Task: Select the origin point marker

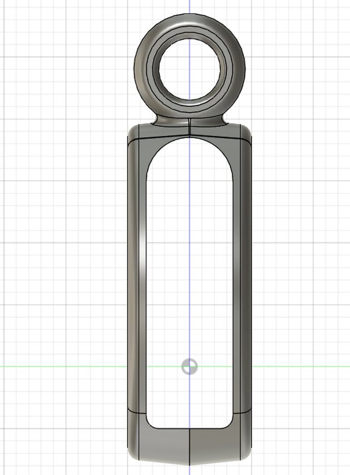Action: (x=190, y=367)
